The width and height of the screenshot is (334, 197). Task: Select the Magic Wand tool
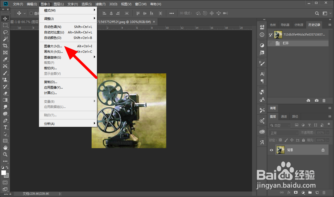click(x=5, y=39)
